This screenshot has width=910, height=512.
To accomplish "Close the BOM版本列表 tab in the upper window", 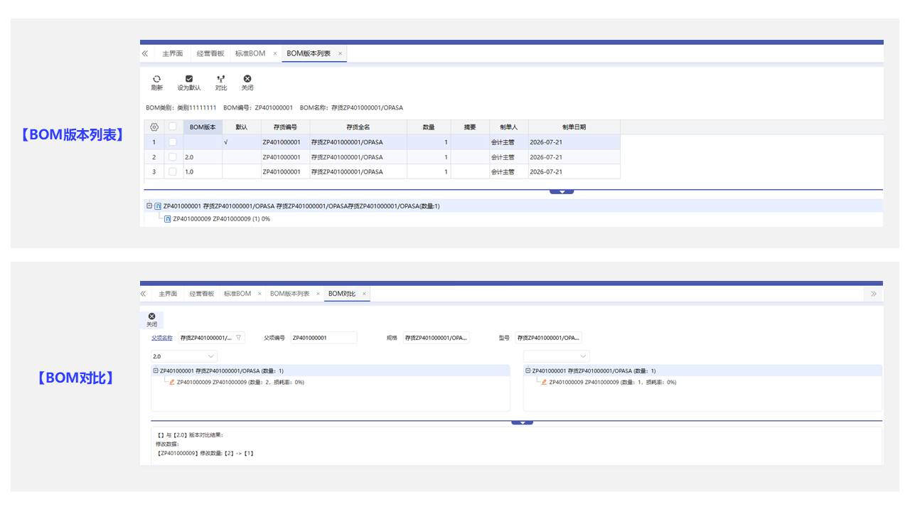I will [x=340, y=53].
